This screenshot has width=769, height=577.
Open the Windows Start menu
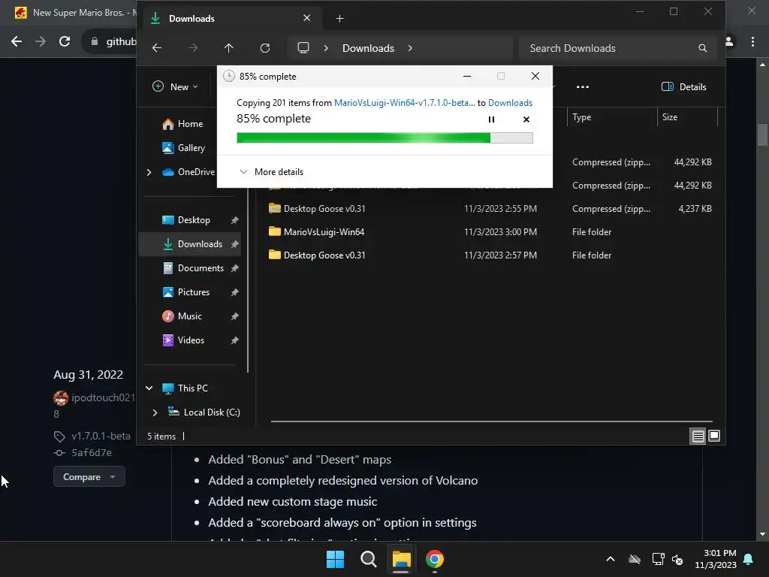pos(336,559)
